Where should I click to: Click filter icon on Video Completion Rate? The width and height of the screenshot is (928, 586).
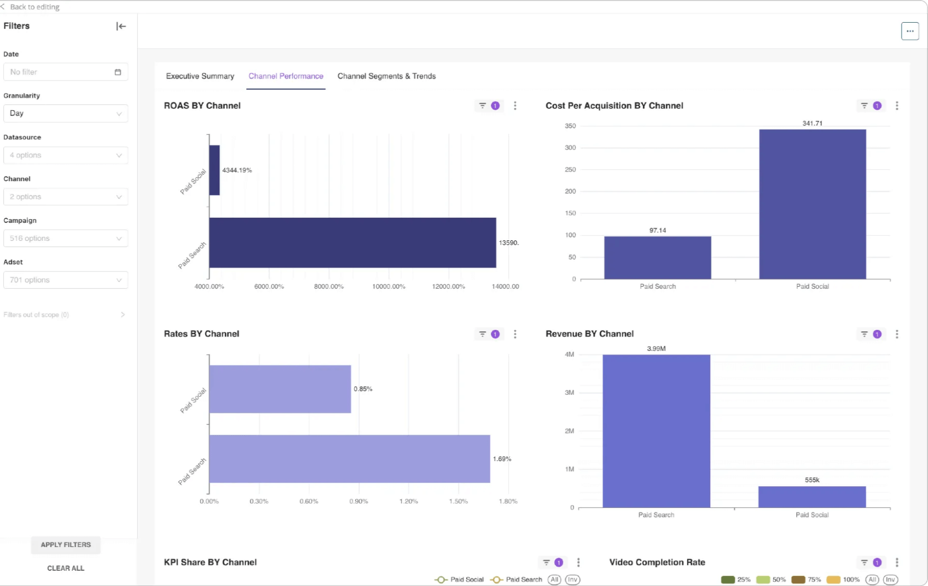pos(864,562)
